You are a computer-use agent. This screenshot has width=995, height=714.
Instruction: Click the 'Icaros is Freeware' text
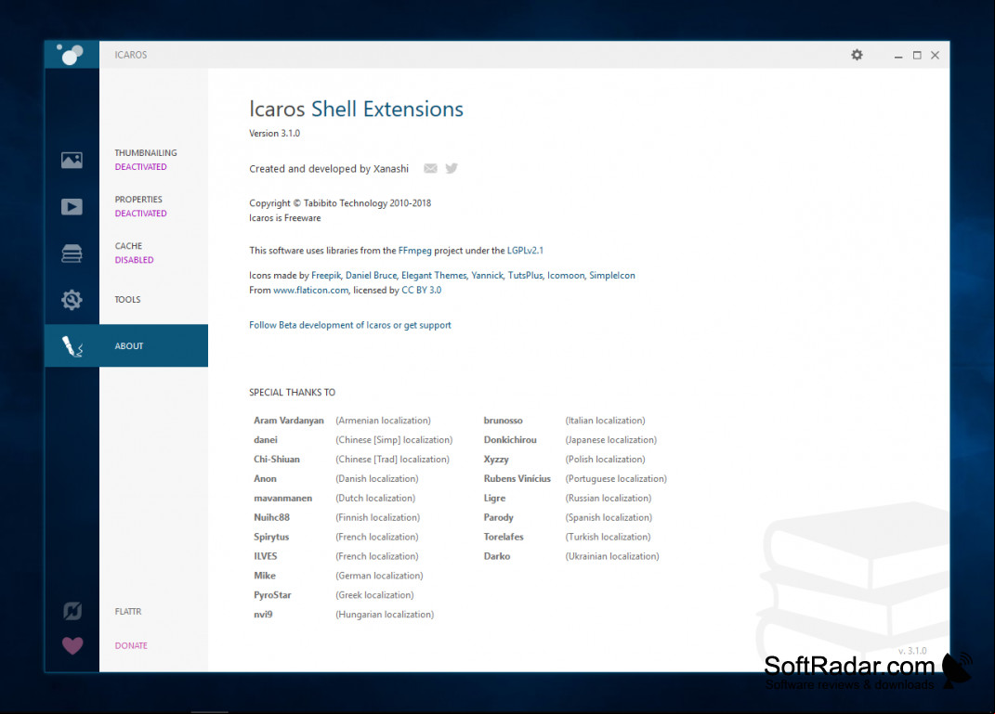[x=285, y=217]
